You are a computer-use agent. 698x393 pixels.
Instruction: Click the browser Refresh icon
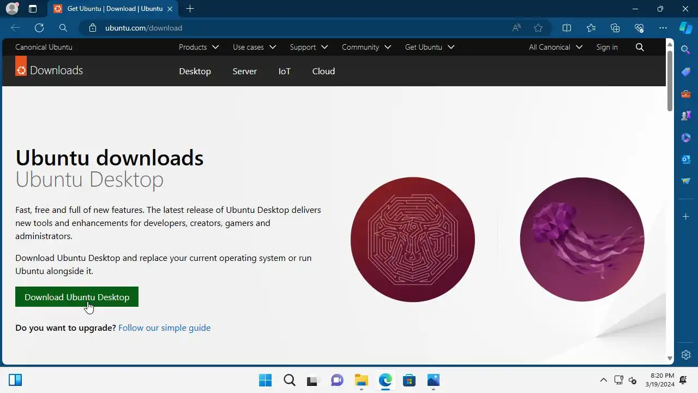[39, 28]
